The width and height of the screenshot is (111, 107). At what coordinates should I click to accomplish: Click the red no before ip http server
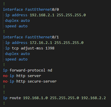5,76
